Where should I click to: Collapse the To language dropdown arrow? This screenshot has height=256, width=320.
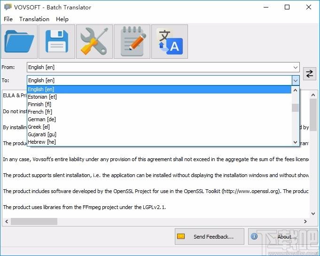click(x=296, y=80)
